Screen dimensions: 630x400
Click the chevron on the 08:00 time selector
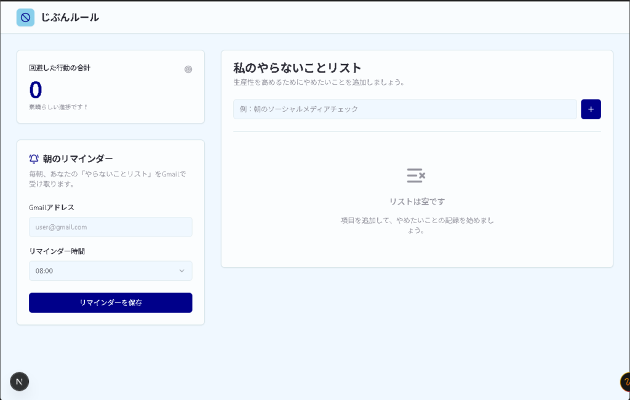pos(183,270)
